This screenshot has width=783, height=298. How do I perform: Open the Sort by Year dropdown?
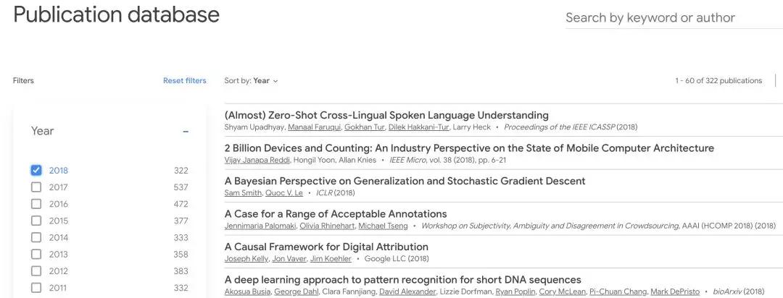(251, 81)
